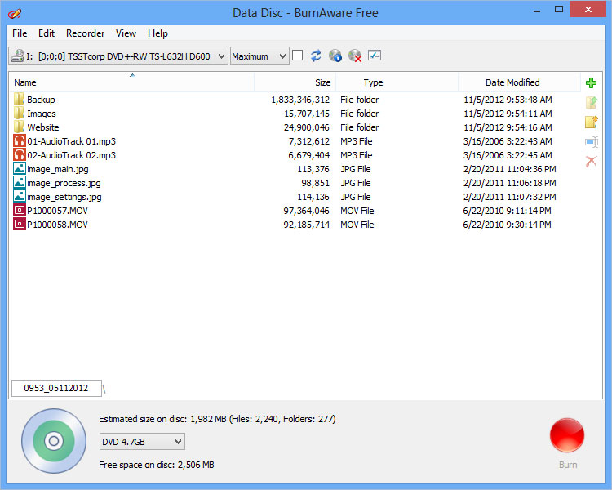
Task: Click the blue Refresh arrows icon
Action: tap(316, 56)
